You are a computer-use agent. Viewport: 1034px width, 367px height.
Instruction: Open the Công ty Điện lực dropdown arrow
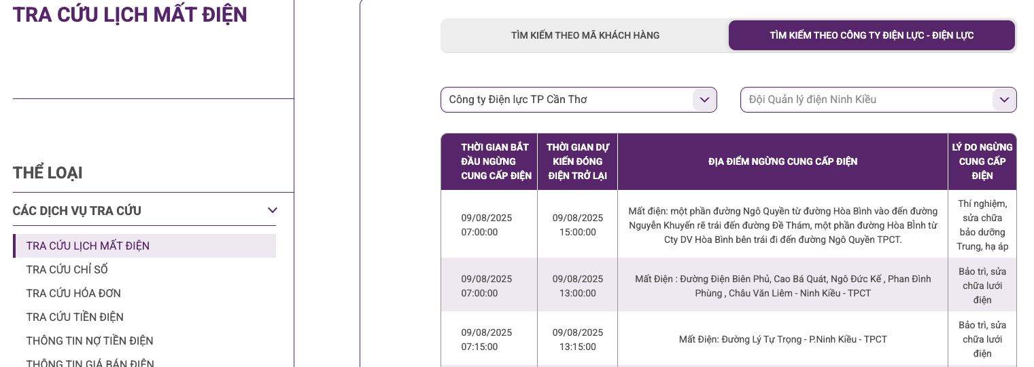(704, 100)
